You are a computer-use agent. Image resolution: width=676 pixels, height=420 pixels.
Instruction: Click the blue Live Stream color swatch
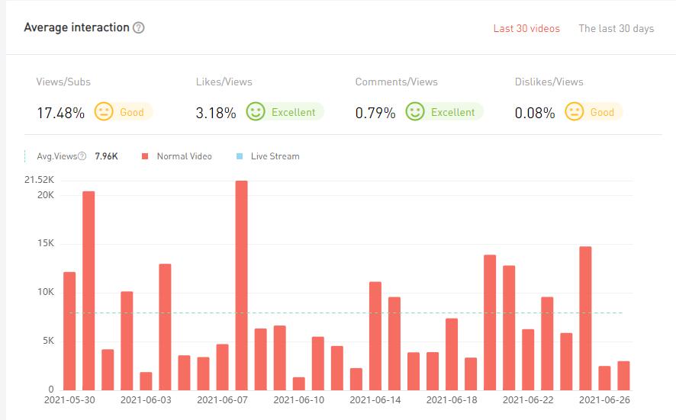[x=239, y=156]
